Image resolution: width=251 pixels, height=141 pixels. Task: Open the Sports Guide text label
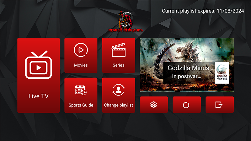click(x=81, y=105)
